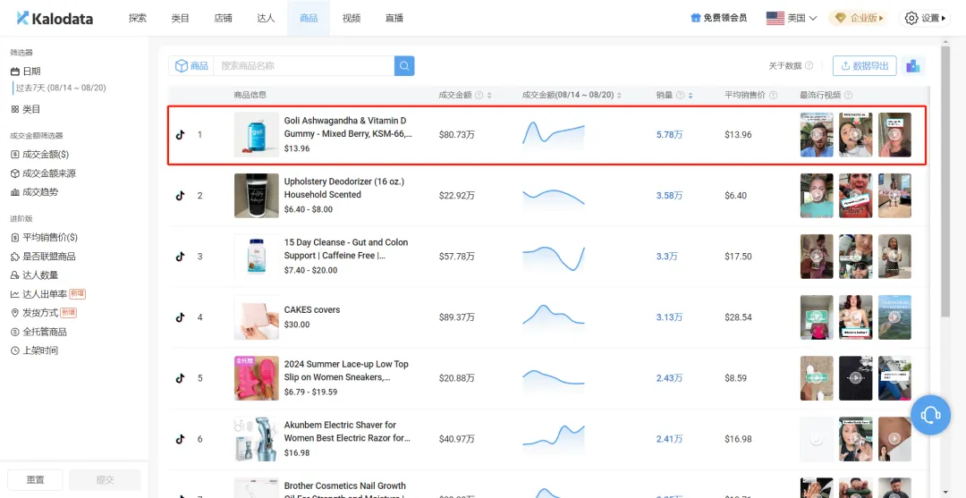Viewport: 966px width, 498px height.
Task: Select the 商品 tab
Action: [309, 18]
